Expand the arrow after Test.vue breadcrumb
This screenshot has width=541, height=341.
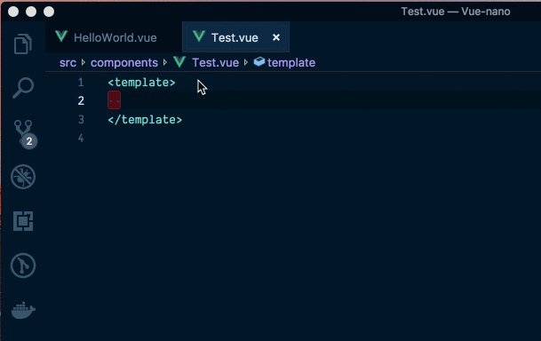246,62
